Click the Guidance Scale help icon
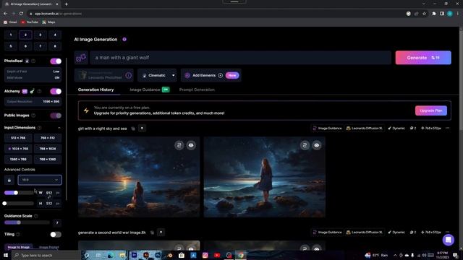 click(x=36, y=216)
